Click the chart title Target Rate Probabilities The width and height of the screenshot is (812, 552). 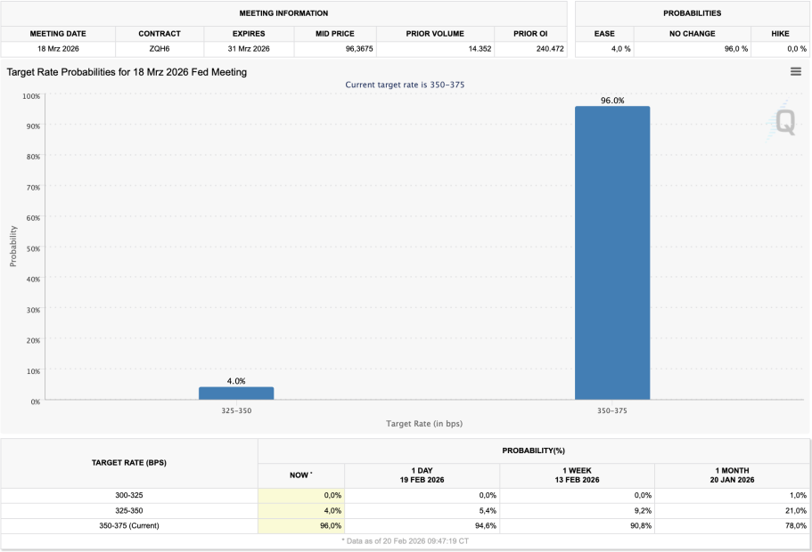(127, 71)
